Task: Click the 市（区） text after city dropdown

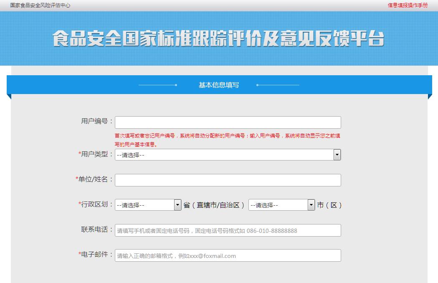Action: point(329,205)
